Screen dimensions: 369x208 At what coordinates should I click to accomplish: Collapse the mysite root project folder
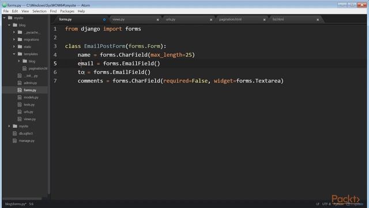pos(5,18)
